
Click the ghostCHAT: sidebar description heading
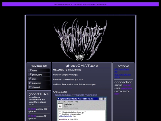tap(39, 94)
